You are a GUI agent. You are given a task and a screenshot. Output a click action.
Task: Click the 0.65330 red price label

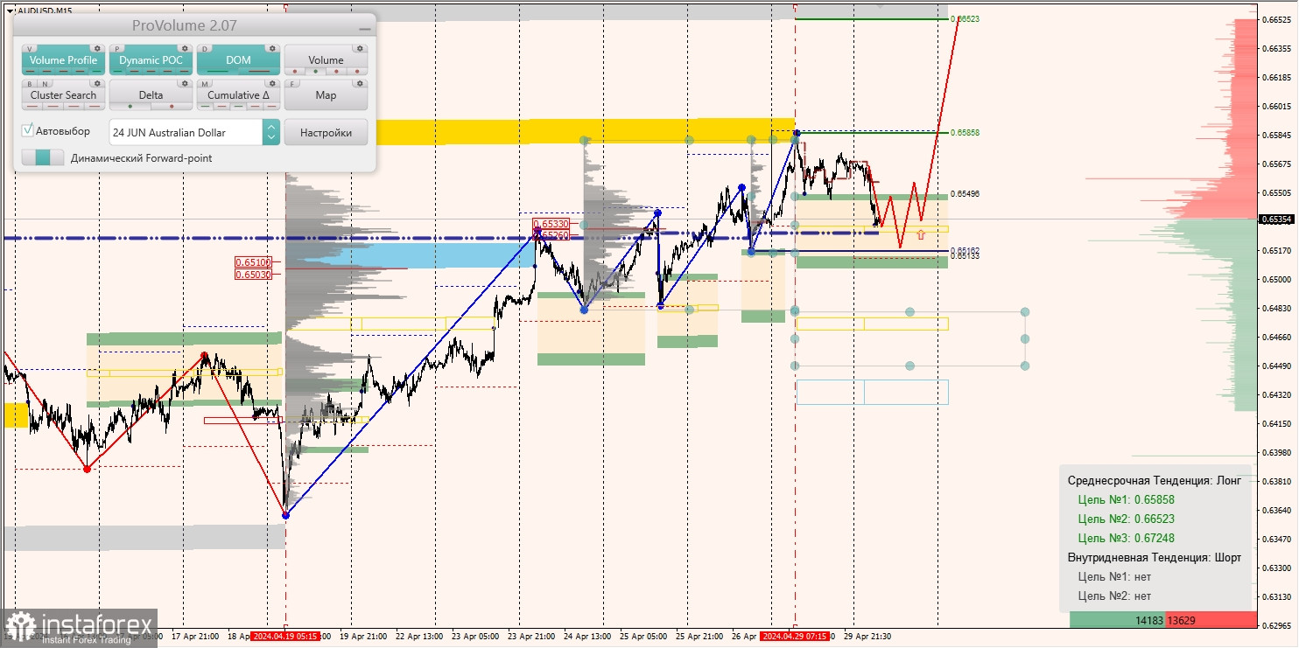click(x=551, y=225)
